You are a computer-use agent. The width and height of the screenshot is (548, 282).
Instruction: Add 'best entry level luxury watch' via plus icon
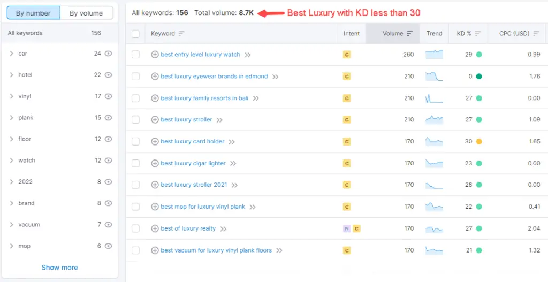click(155, 55)
